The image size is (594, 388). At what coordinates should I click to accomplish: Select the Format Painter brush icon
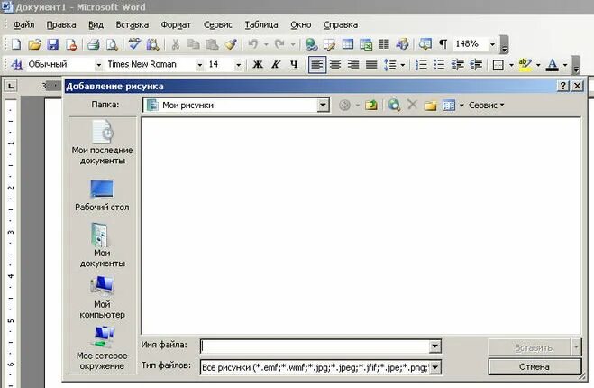231,44
